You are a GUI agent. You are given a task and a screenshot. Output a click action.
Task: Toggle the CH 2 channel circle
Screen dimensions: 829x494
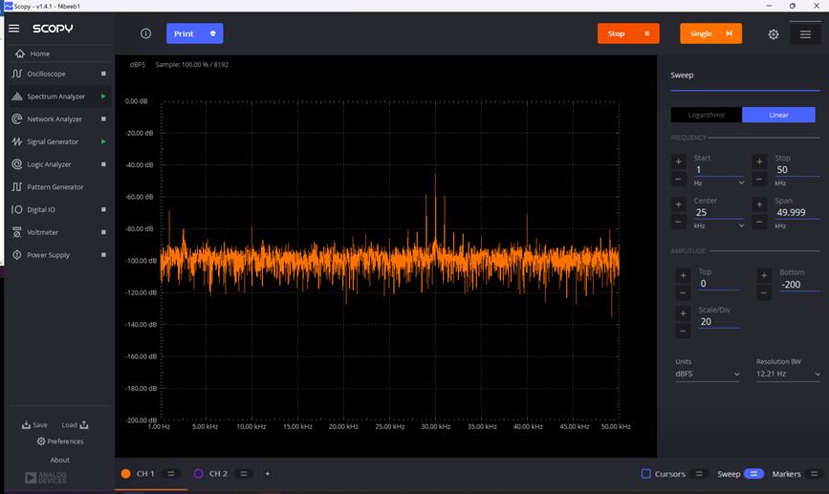click(198, 474)
